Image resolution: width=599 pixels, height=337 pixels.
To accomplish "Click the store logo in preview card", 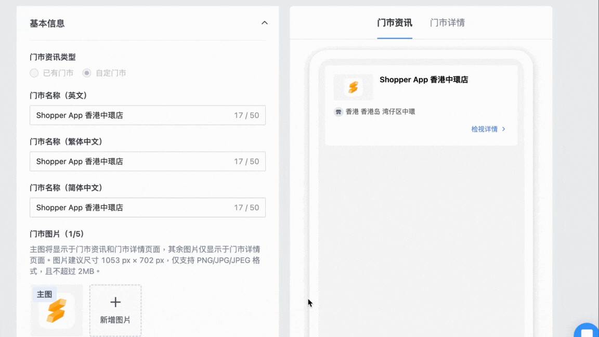I will (354, 87).
